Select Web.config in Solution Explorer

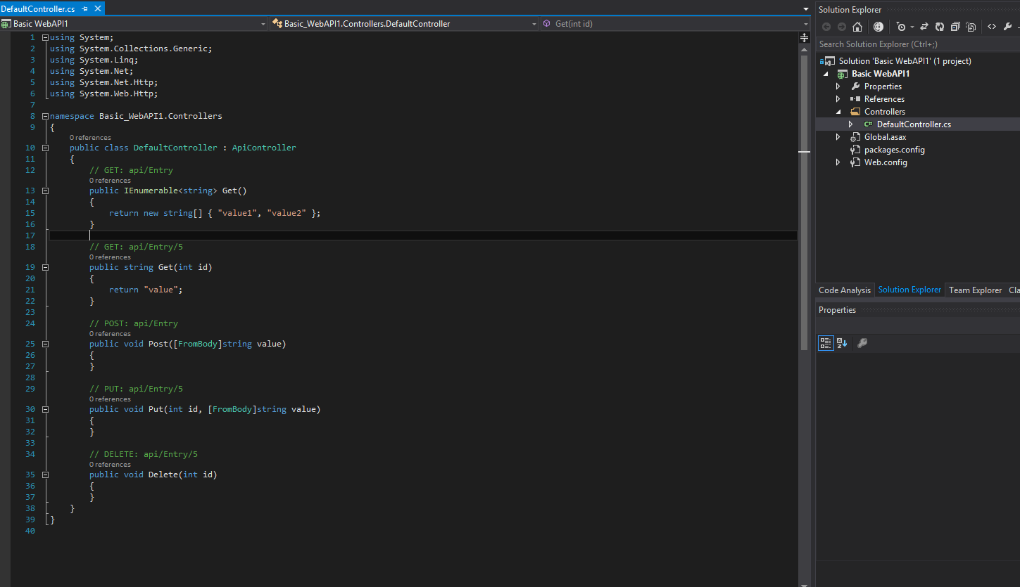click(885, 162)
